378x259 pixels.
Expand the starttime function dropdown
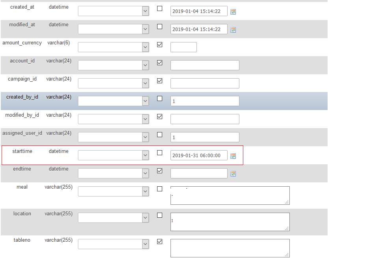[113, 155]
